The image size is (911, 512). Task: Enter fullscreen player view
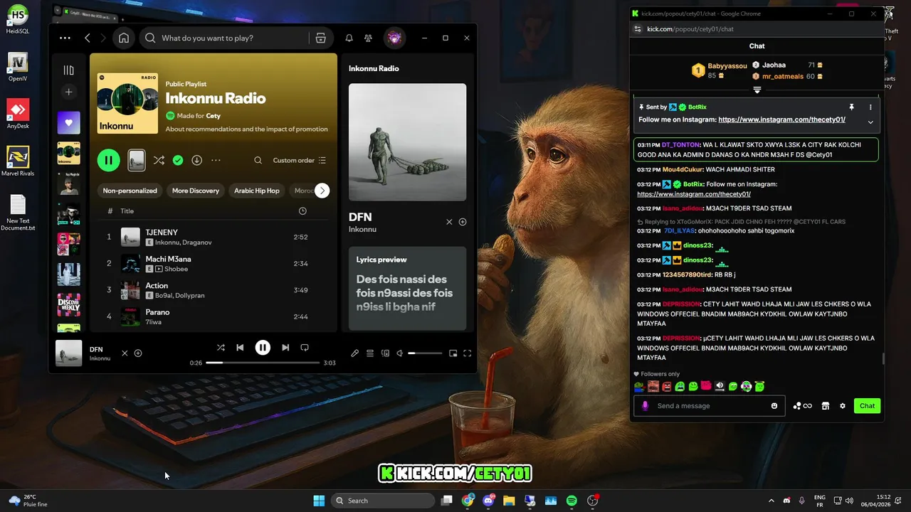pos(468,353)
